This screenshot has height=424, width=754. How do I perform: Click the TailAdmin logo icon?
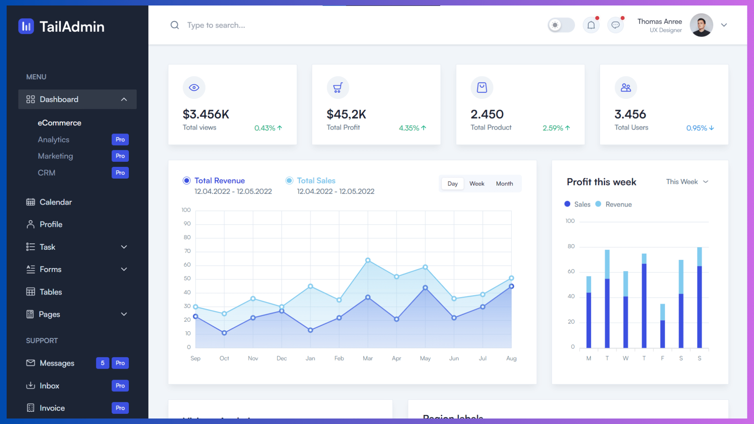coord(26,26)
